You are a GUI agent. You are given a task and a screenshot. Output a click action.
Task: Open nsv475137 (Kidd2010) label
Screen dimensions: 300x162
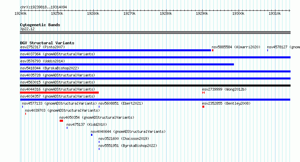point(87,124)
